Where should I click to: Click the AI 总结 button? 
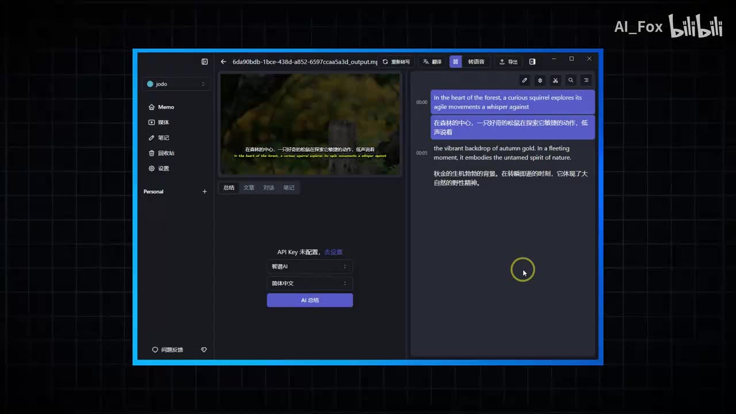[x=309, y=300]
